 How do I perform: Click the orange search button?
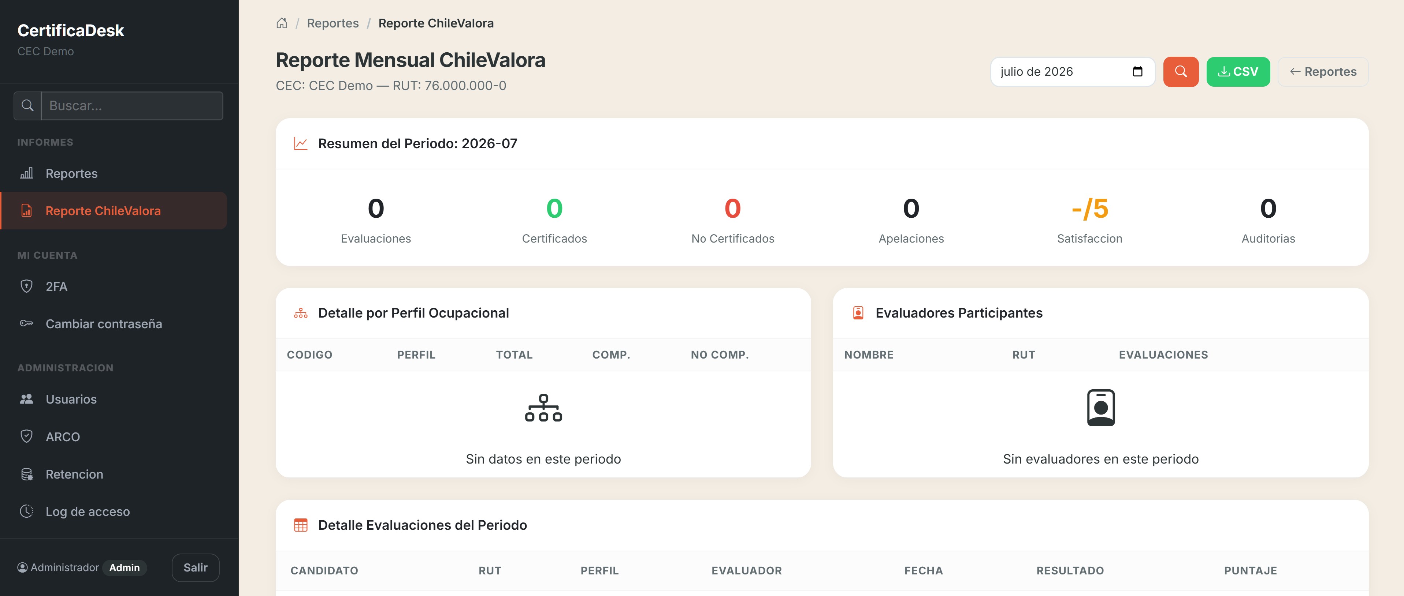[1181, 71]
